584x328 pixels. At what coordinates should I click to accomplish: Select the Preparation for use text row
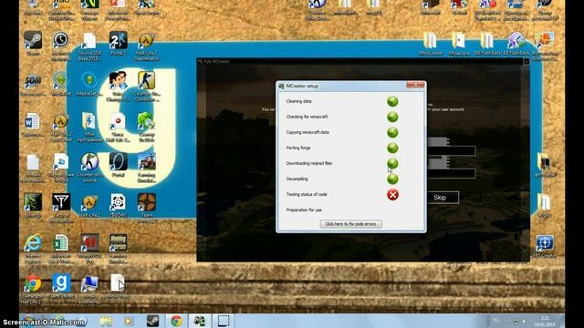click(304, 210)
